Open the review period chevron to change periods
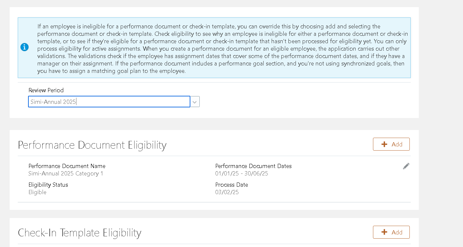This screenshot has height=247, width=463. [195, 102]
